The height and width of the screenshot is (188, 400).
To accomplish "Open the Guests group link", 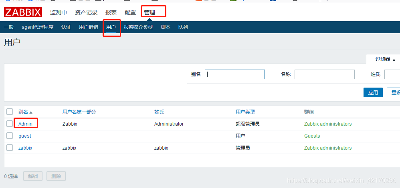I will (x=312, y=136).
